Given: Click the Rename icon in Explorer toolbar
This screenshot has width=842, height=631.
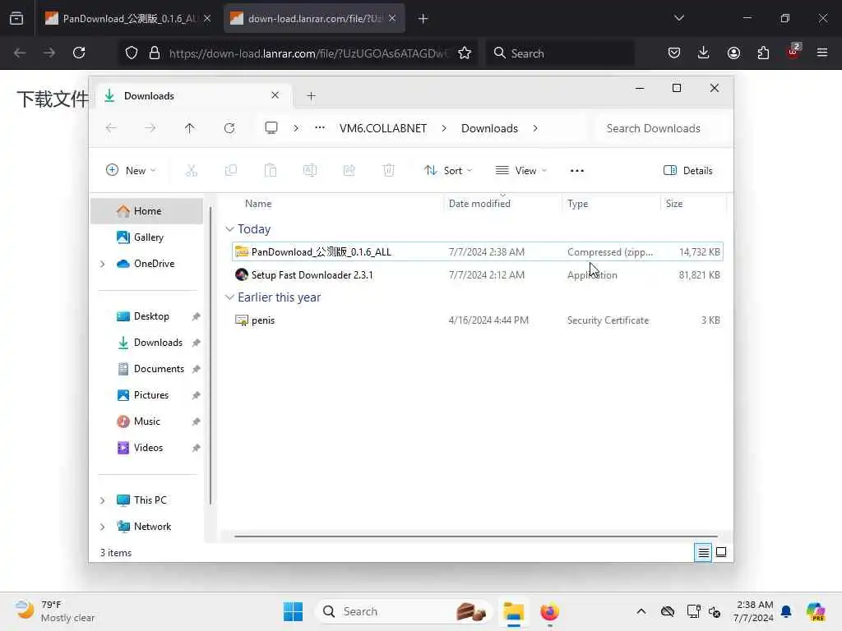Looking at the screenshot, I should point(310,171).
